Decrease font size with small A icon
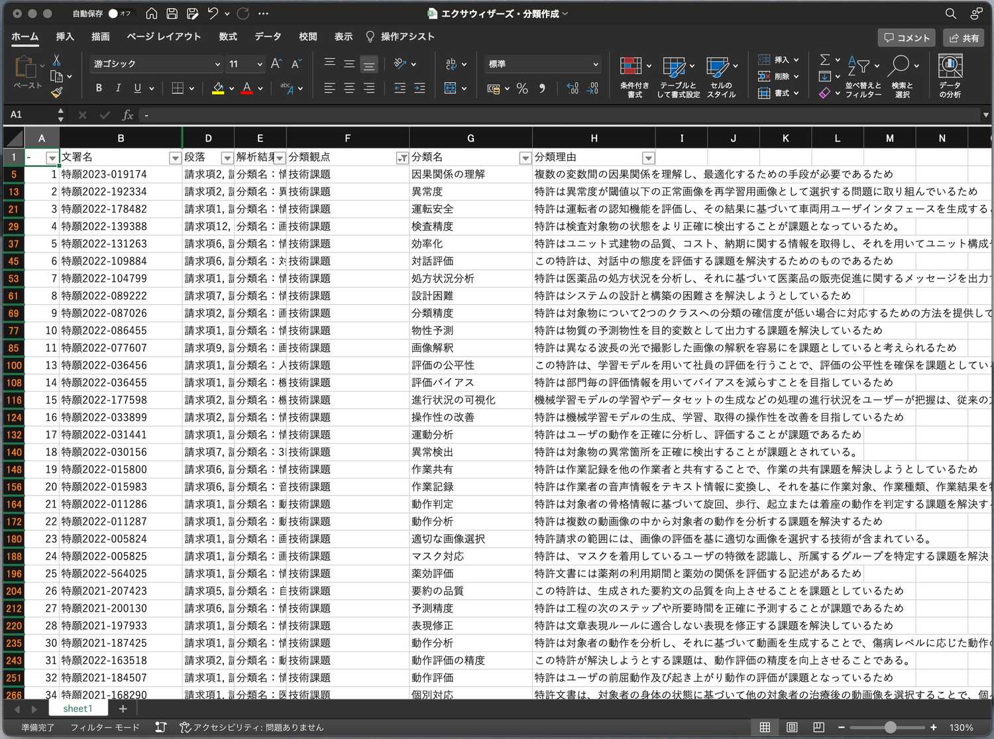The width and height of the screenshot is (994, 739). [296, 64]
